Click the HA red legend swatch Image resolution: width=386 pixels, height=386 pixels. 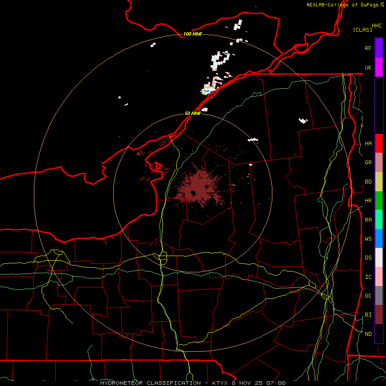(379, 143)
